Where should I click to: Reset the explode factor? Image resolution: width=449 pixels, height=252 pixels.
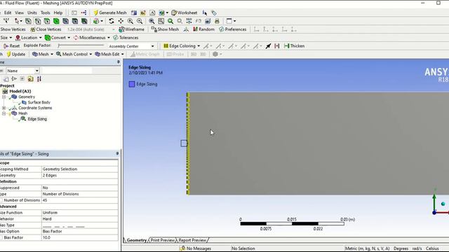(x=11, y=45)
